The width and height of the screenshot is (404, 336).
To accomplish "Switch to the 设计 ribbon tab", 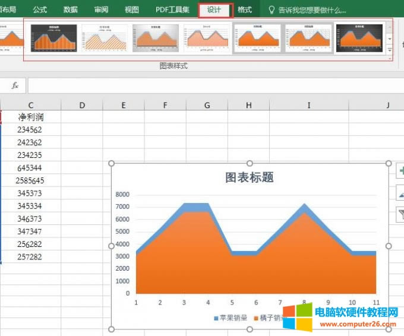I will [214, 10].
